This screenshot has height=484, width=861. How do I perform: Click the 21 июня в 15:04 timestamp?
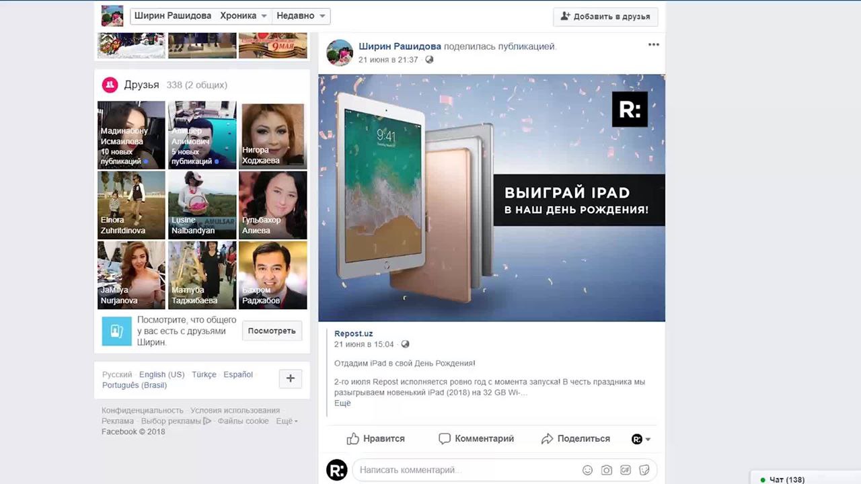pyautogui.click(x=364, y=344)
